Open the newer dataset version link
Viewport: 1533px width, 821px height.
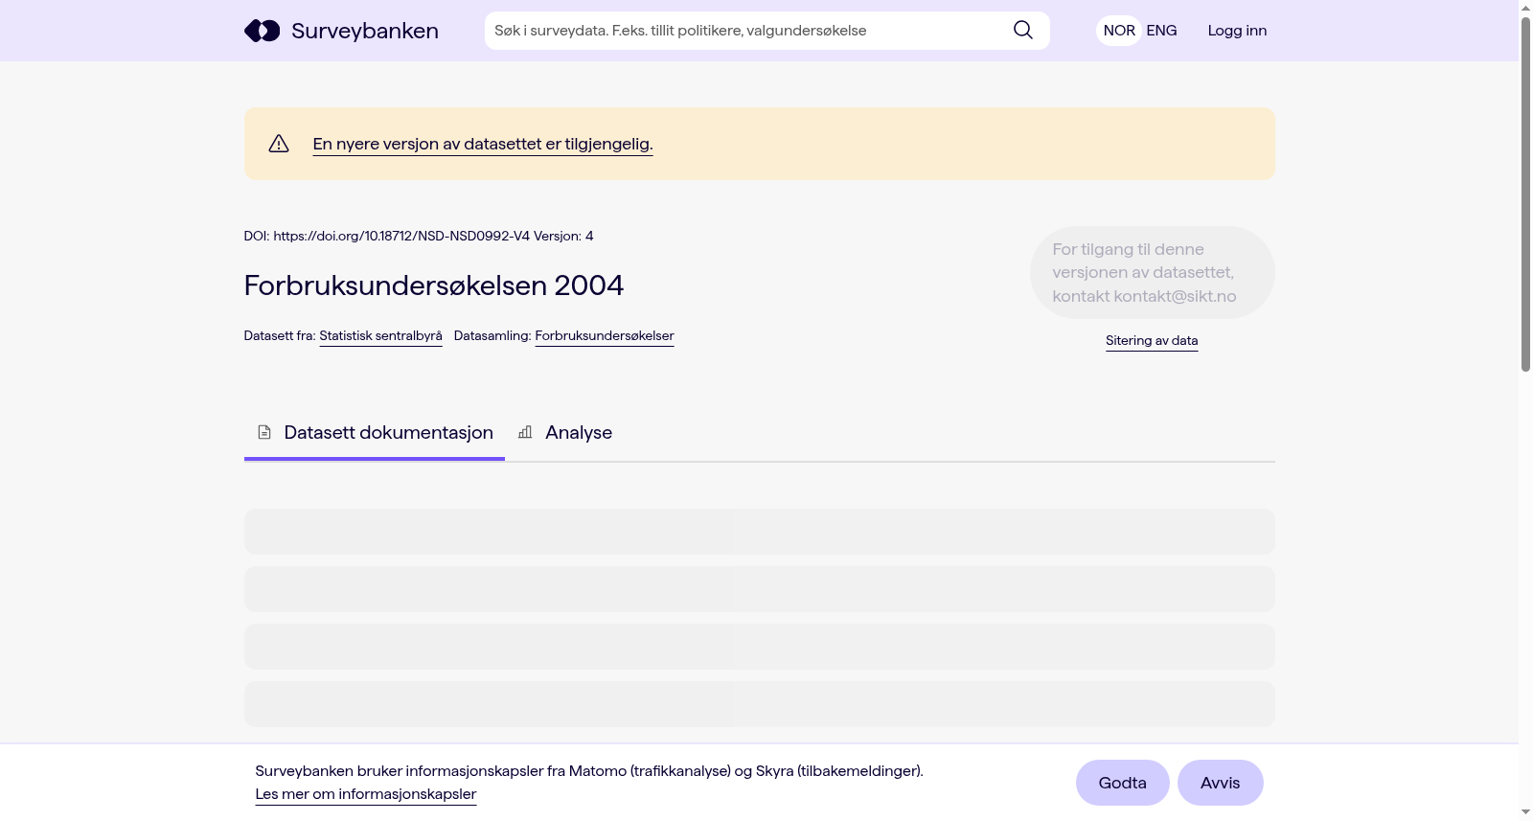(x=483, y=144)
